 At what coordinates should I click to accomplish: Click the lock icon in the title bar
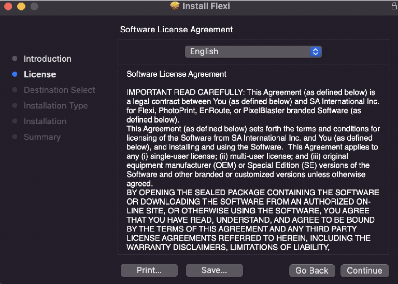[x=393, y=6]
